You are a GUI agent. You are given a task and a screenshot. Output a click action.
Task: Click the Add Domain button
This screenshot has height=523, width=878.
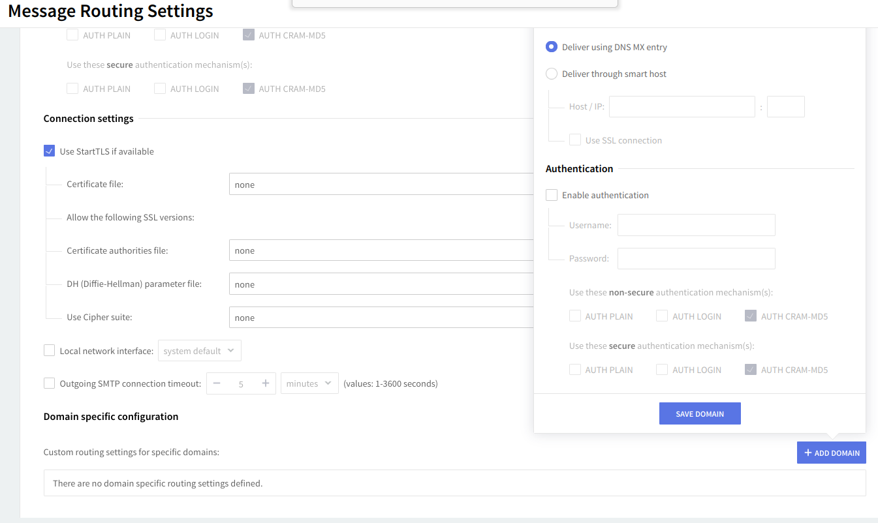[x=832, y=453]
